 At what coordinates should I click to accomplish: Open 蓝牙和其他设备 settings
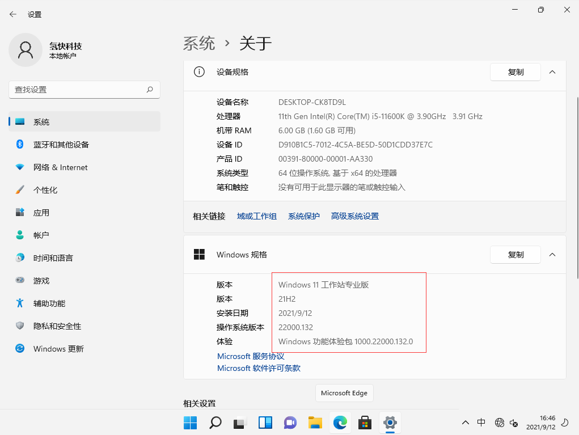click(84, 145)
